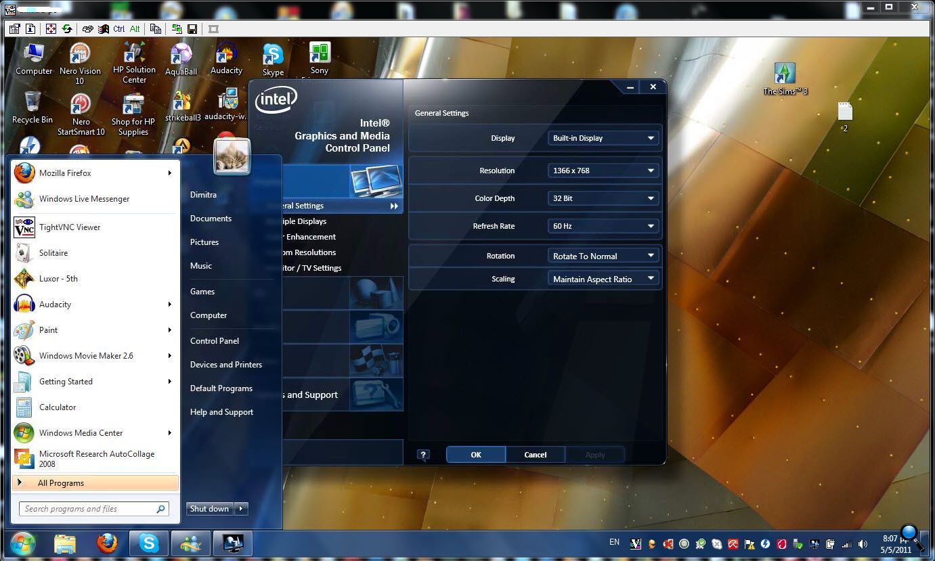Click the volume speaker tray icon
Viewport: 935px width, 561px height.
(863, 544)
